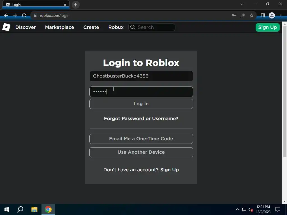Show hidden system tray icons
The image size is (287, 215).
click(x=237, y=209)
